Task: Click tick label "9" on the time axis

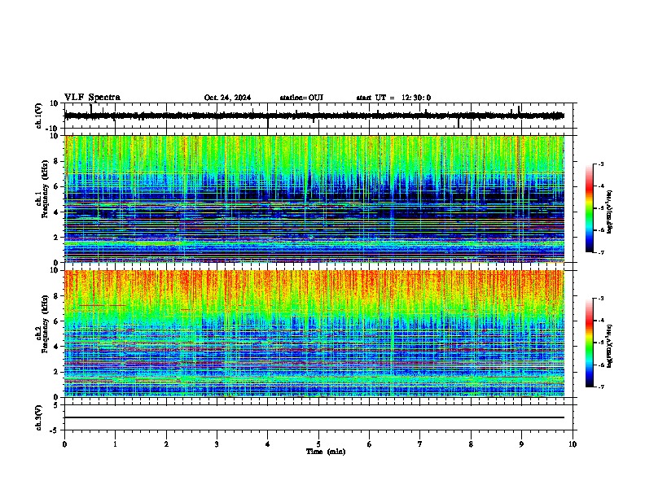Action: pos(521,444)
